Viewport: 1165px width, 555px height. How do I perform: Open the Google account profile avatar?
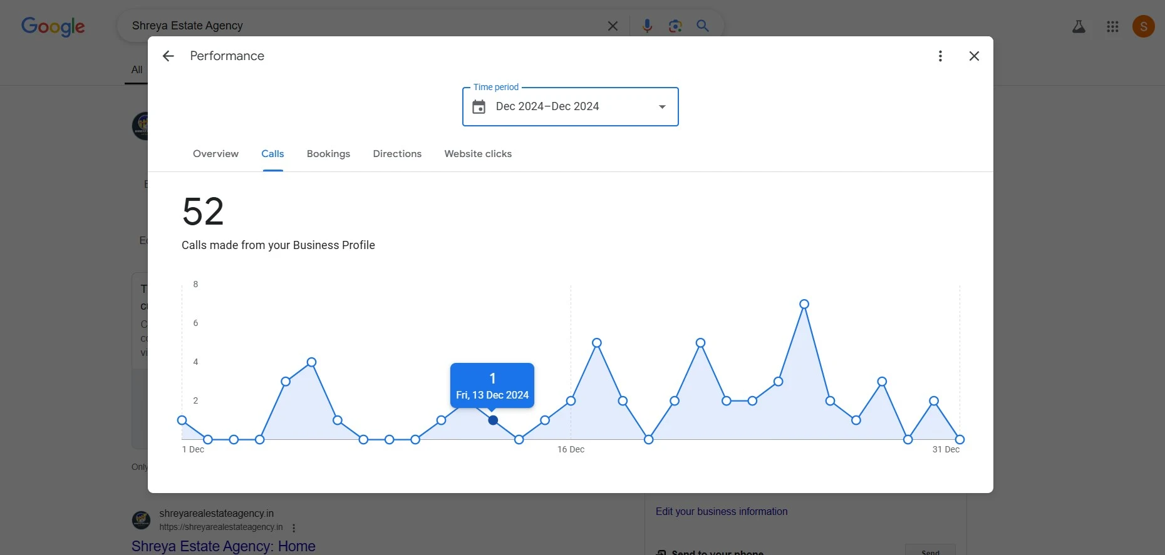(1144, 26)
